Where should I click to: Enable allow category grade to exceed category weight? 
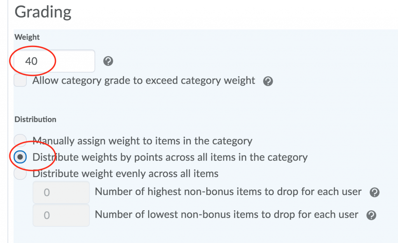pos(20,81)
